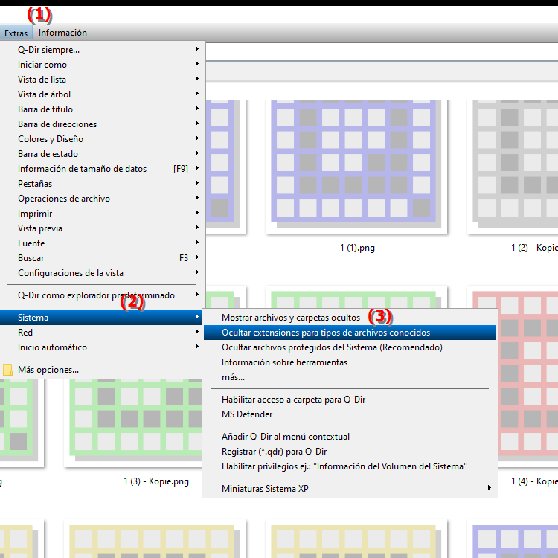Choose Habilitar acceso a carpeta para Q-Dir
This screenshot has height=558, width=558.
pos(350,400)
